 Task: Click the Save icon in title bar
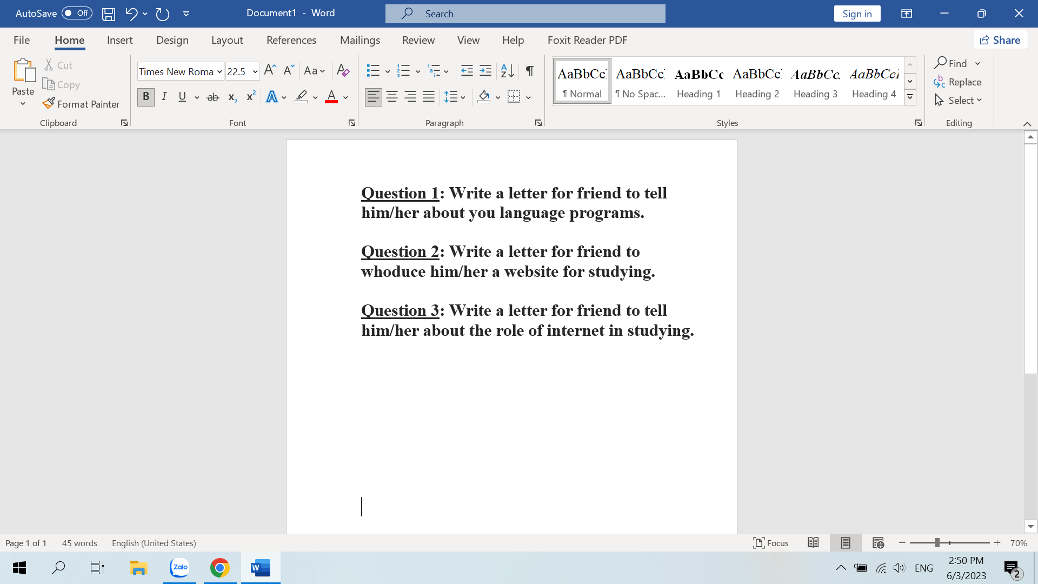click(x=109, y=14)
